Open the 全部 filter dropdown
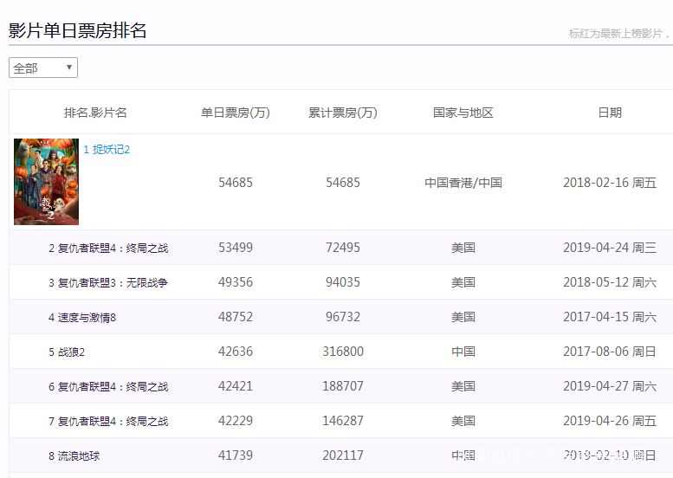This screenshot has width=673, height=478. click(43, 68)
